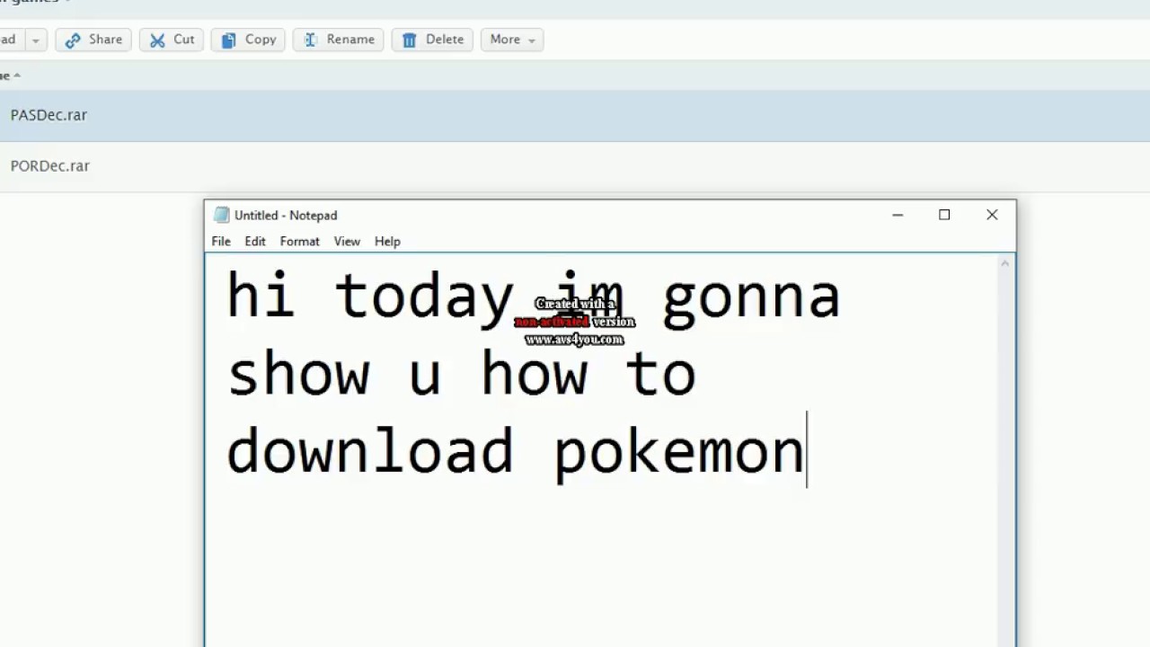Click the word download in Notepad text
The height and width of the screenshot is (647, 1150).
[x=369, y=448]
